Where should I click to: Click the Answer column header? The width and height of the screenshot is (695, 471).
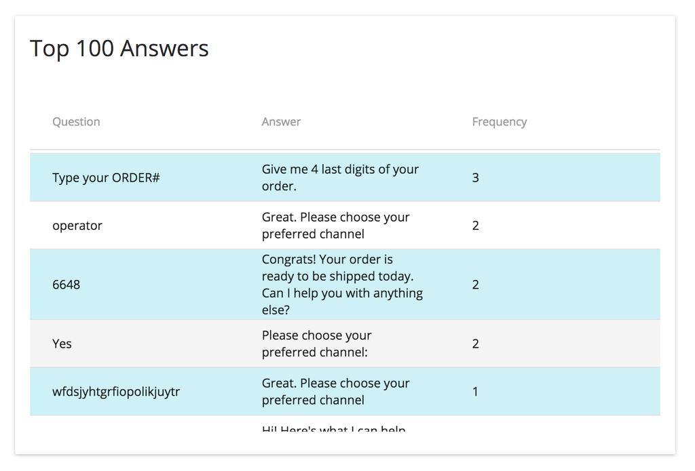(x=281, y=122)
